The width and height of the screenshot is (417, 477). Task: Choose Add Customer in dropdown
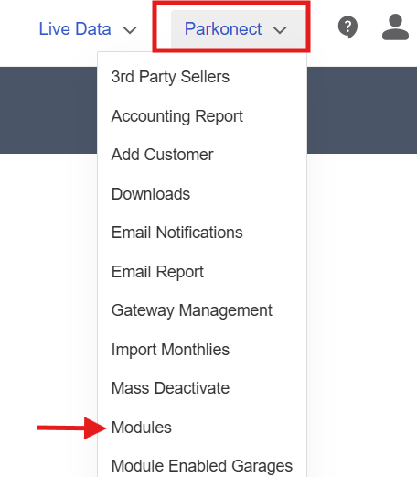coord(162,155)
